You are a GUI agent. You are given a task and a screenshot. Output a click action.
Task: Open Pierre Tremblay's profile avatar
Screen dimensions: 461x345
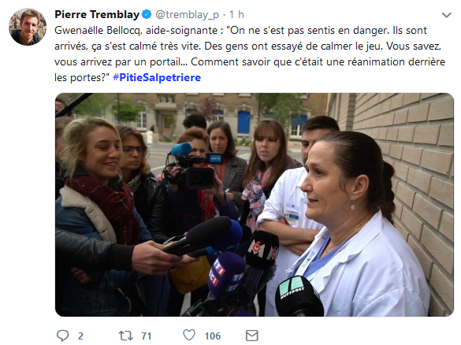point(28,27)
